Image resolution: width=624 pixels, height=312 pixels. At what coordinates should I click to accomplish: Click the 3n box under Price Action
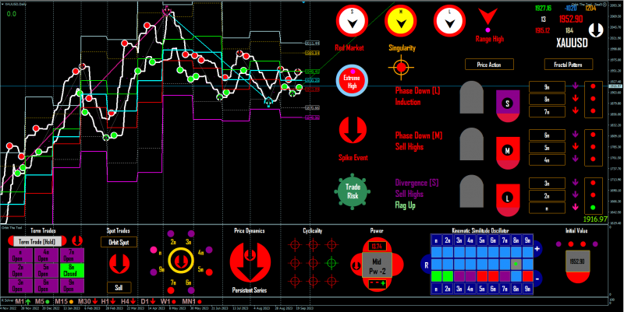[547, 183]
